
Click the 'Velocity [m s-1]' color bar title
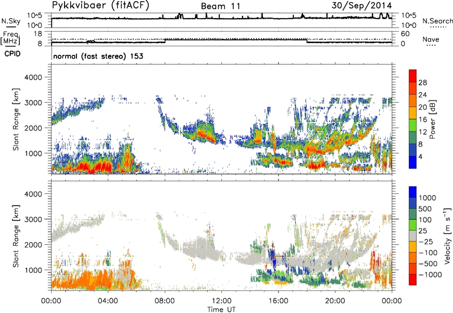(x=447, y=236)
